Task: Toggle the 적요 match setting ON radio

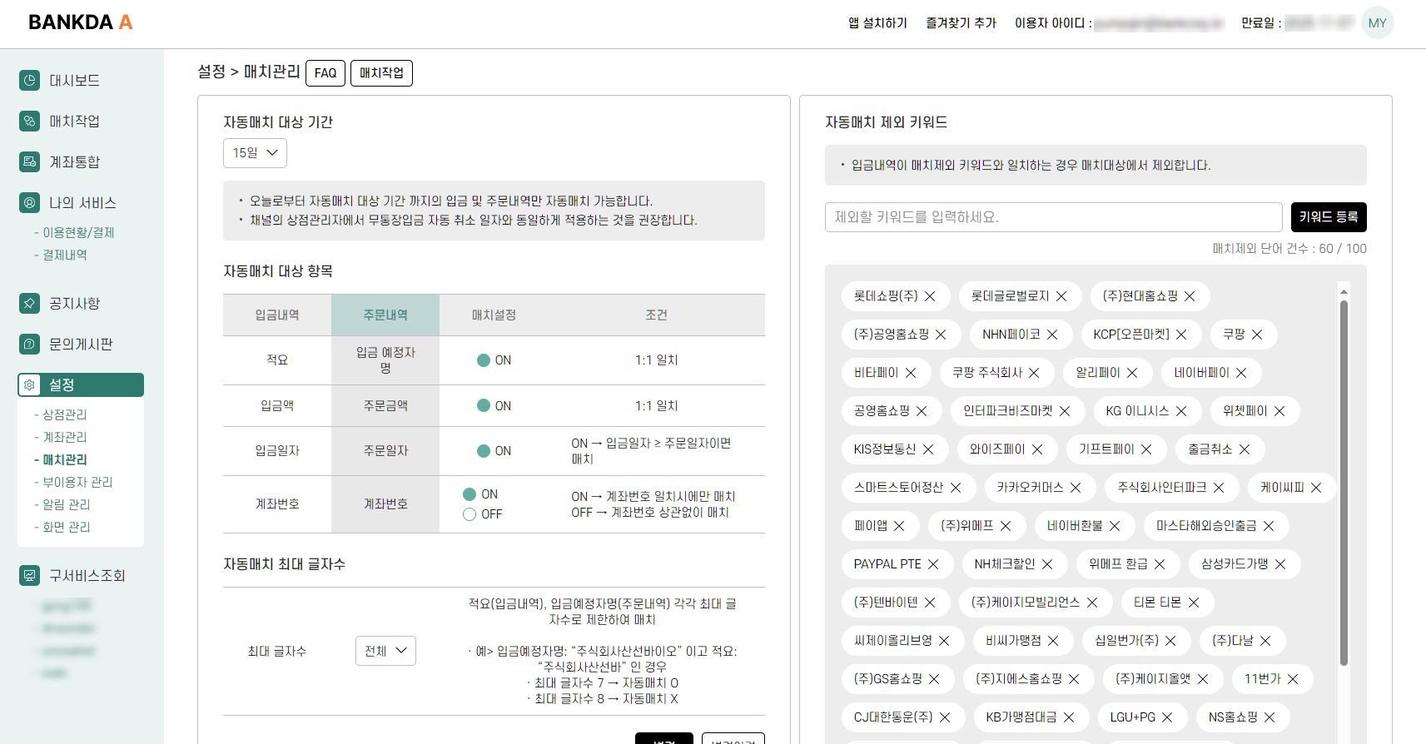Action: coord(483,360)
